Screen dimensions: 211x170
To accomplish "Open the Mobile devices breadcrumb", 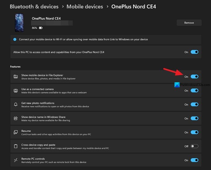I will (x=85, y=7).
